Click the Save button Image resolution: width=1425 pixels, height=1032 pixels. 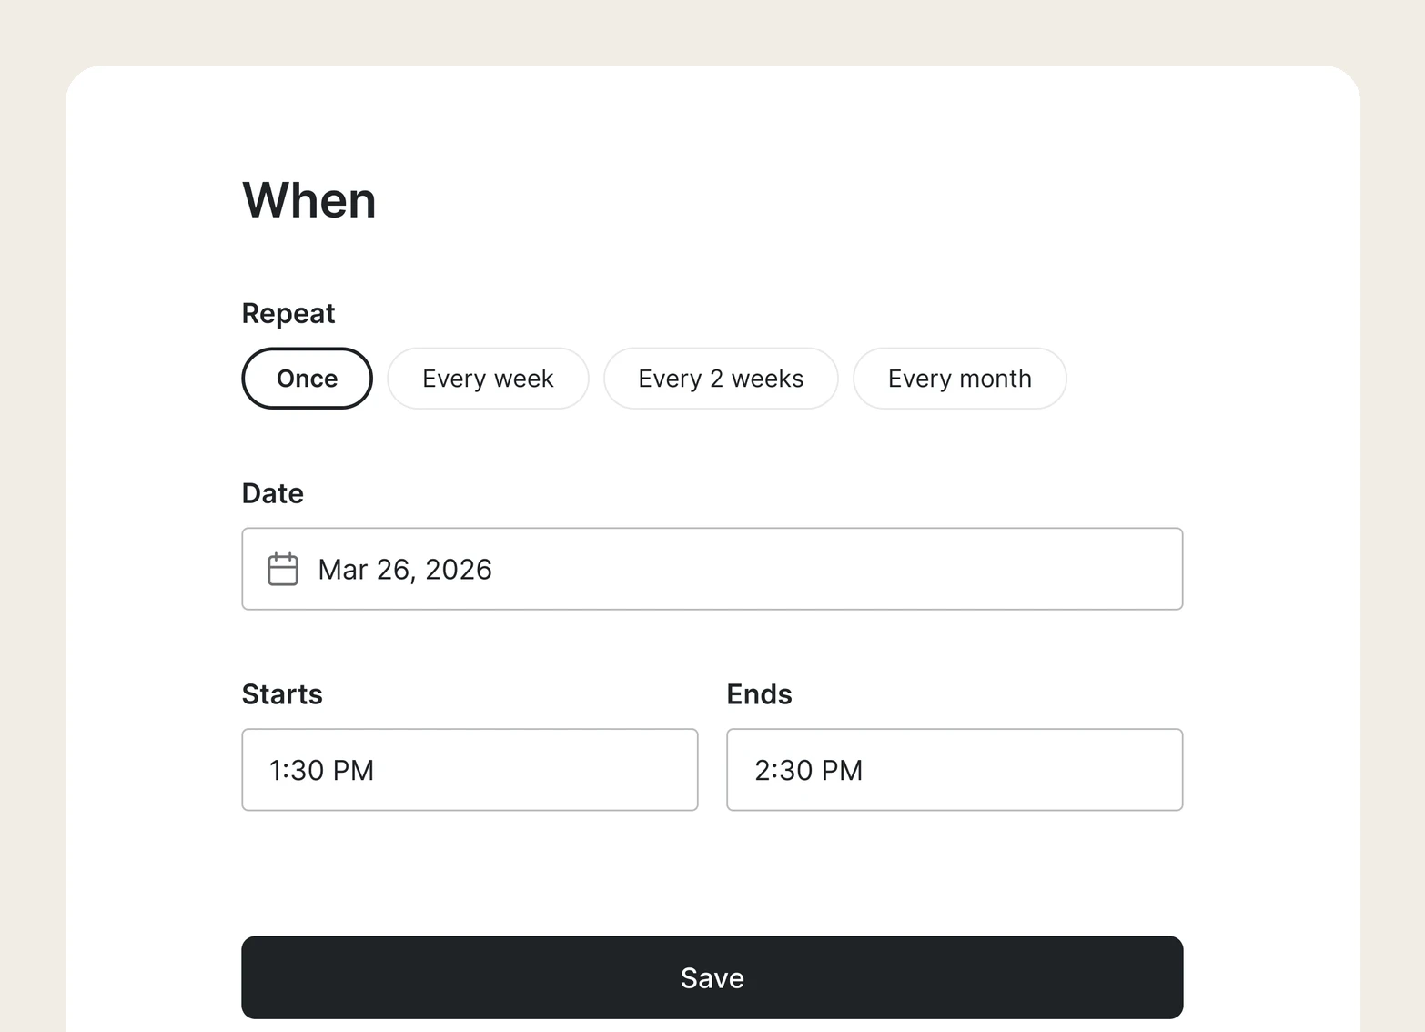(712, 977)
